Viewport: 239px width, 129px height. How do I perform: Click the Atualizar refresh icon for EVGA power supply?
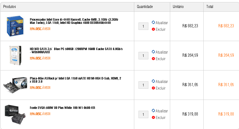153,110
